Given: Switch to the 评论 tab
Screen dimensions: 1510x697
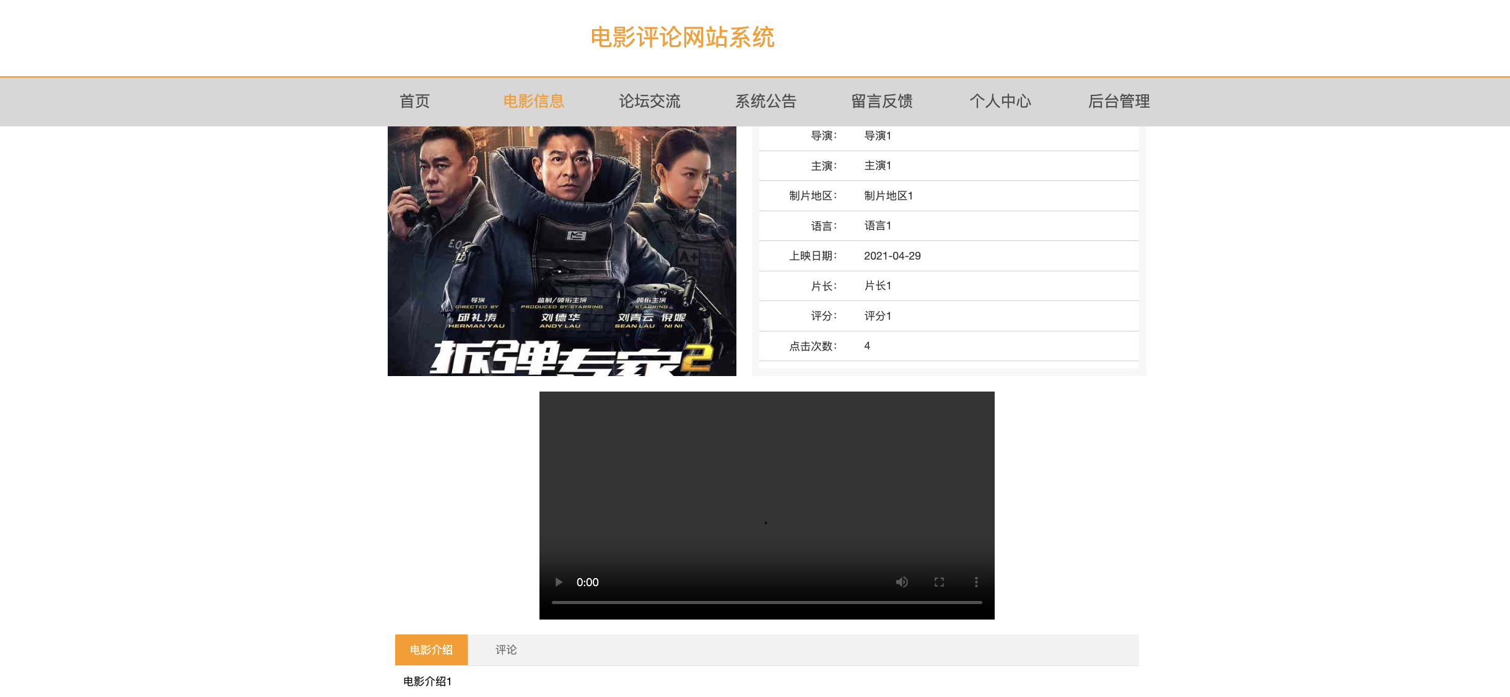Looking at the screenshot, I should pyautogui.click(x=506, y=649).
